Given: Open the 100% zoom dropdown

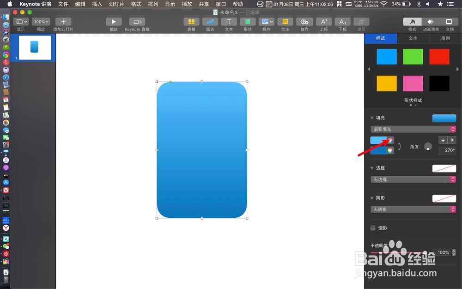Looking at the screenshot, I should [41, 22].
